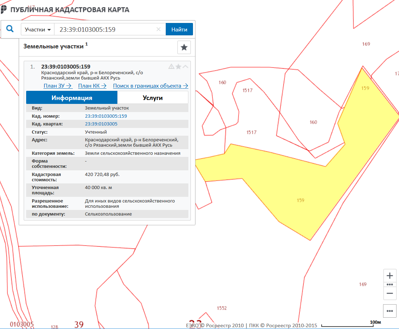Image resolution: width=399 pixels, height=329 pixels.
Task: Open zoom options dots between plus and minus
Action: [389, 284]
